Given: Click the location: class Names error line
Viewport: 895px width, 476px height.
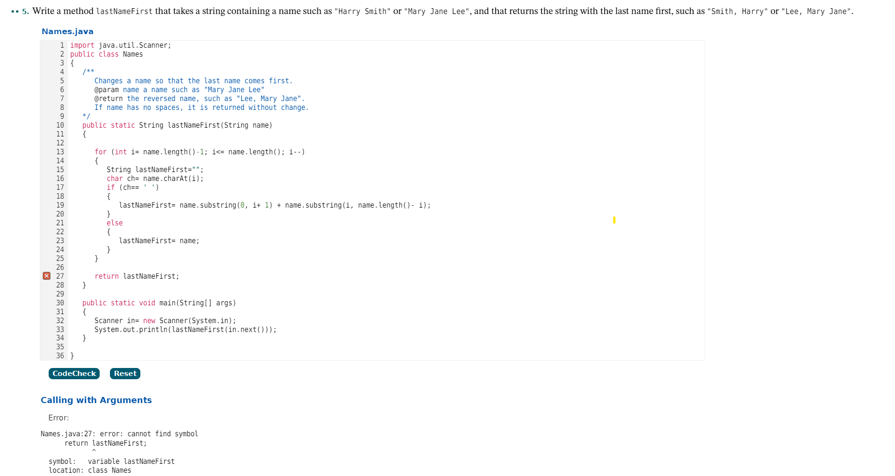Looking at the screenshot, I should point(90,470).
